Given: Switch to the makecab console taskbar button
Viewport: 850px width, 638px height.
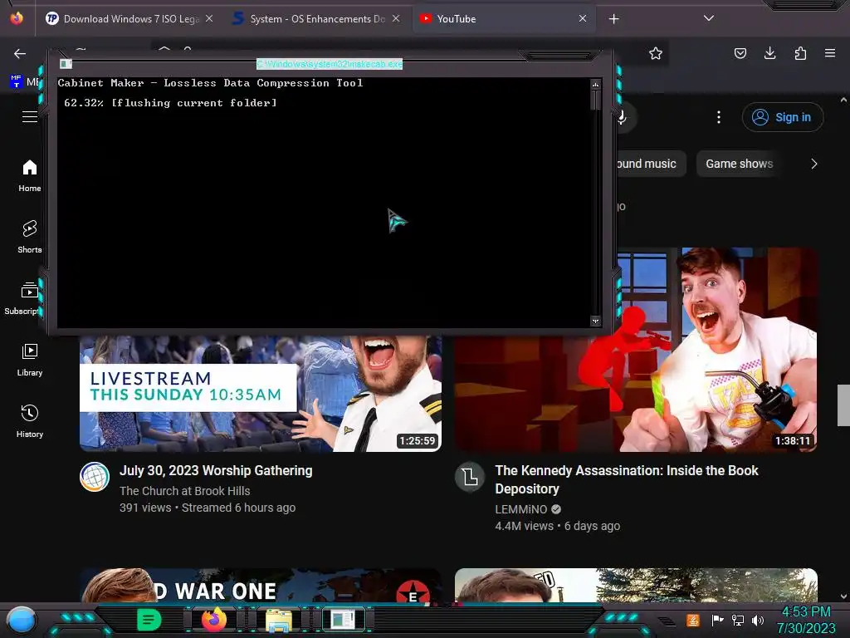Looking at the screenshot, I should pos(343,620).
